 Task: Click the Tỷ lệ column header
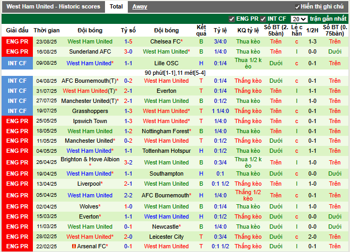click(220, 30)
